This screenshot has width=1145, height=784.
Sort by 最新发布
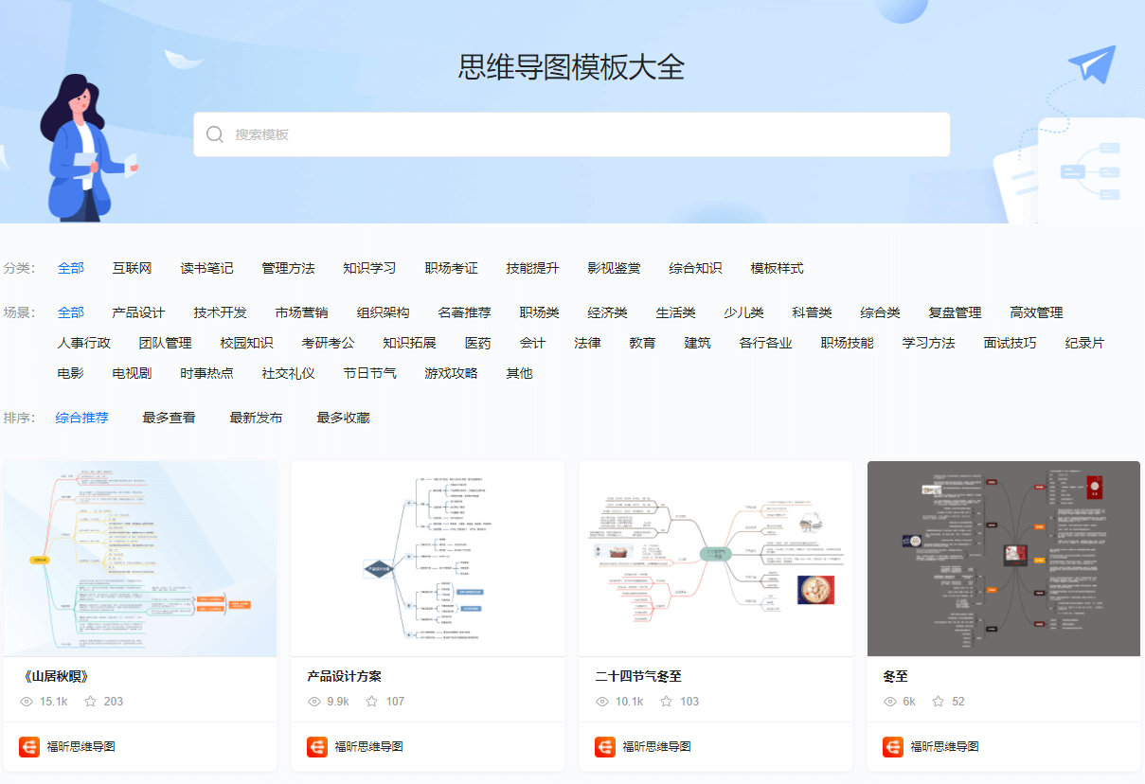(256, 418)
